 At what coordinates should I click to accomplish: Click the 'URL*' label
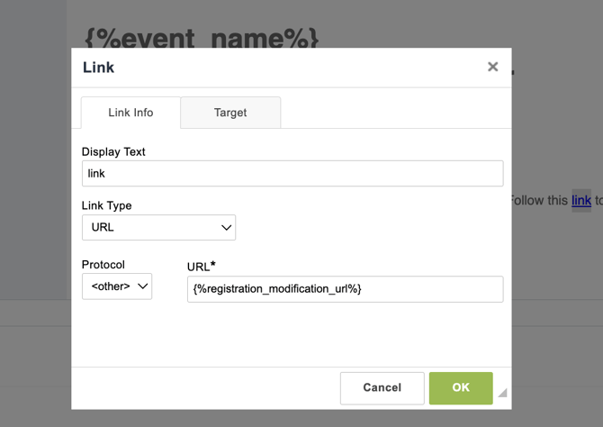point(201,267)
